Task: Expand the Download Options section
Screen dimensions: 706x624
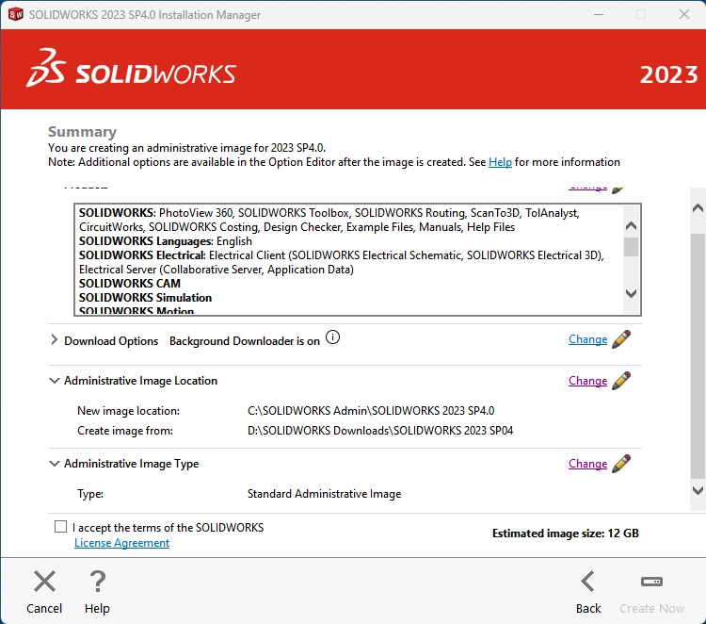Action: [x=54, y=340]
